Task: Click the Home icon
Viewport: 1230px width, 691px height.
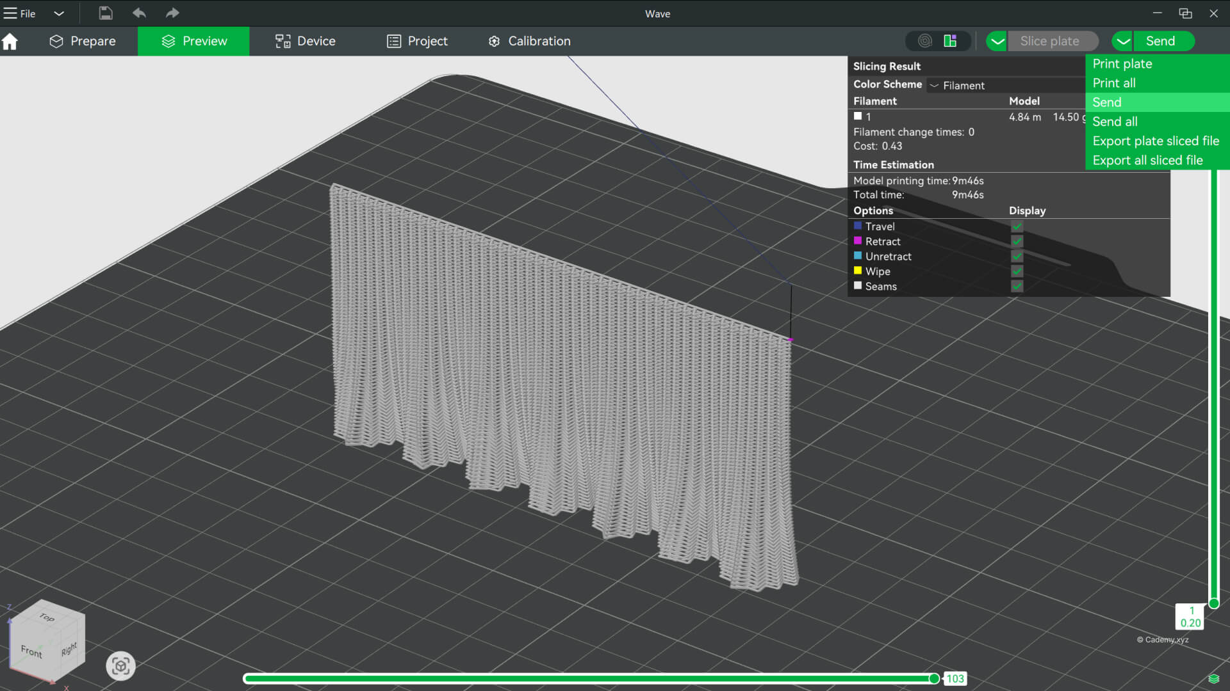Action: 10,42
